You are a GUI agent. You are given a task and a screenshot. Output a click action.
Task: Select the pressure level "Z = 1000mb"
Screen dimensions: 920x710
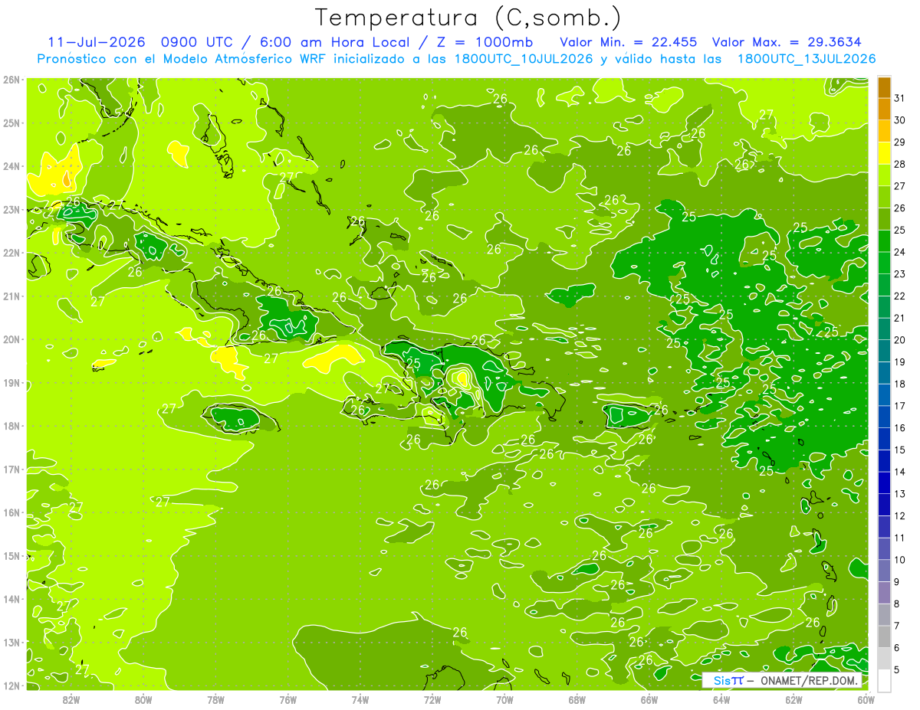(484, 41)
